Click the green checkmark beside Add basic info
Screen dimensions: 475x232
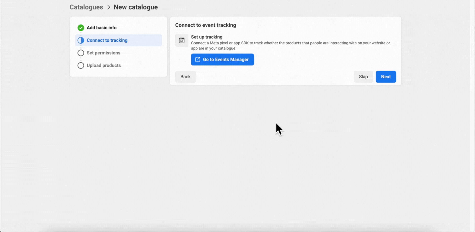coord(81,28)
